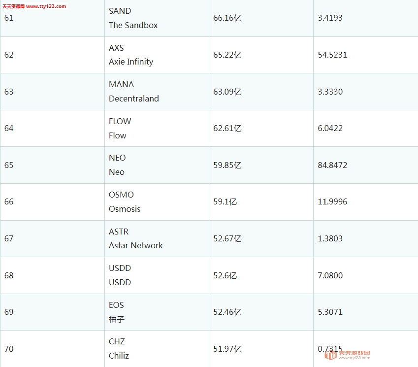Viewport: 418px width, 367px height.
Task: Select the market cap 62.61亿
Action: pyautogui.click(x=227, y=128)
